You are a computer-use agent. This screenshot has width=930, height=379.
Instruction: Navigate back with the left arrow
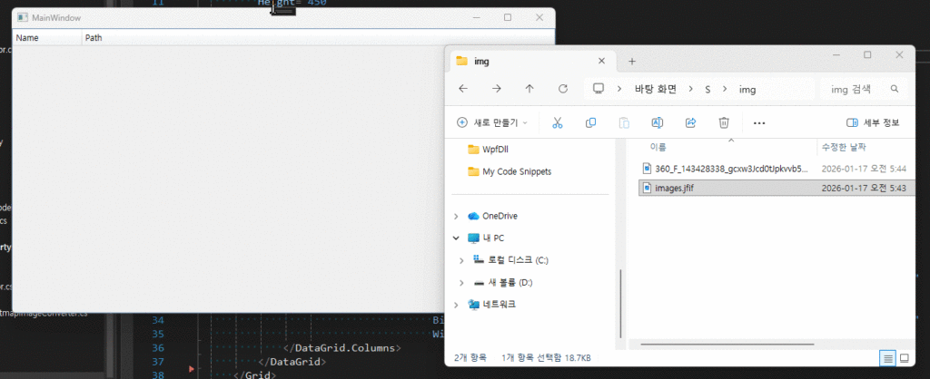pyautogui.click(x=463, y=89)
